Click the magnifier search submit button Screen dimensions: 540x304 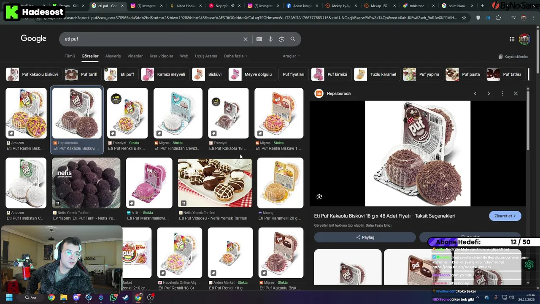click(x=293, y=39)
